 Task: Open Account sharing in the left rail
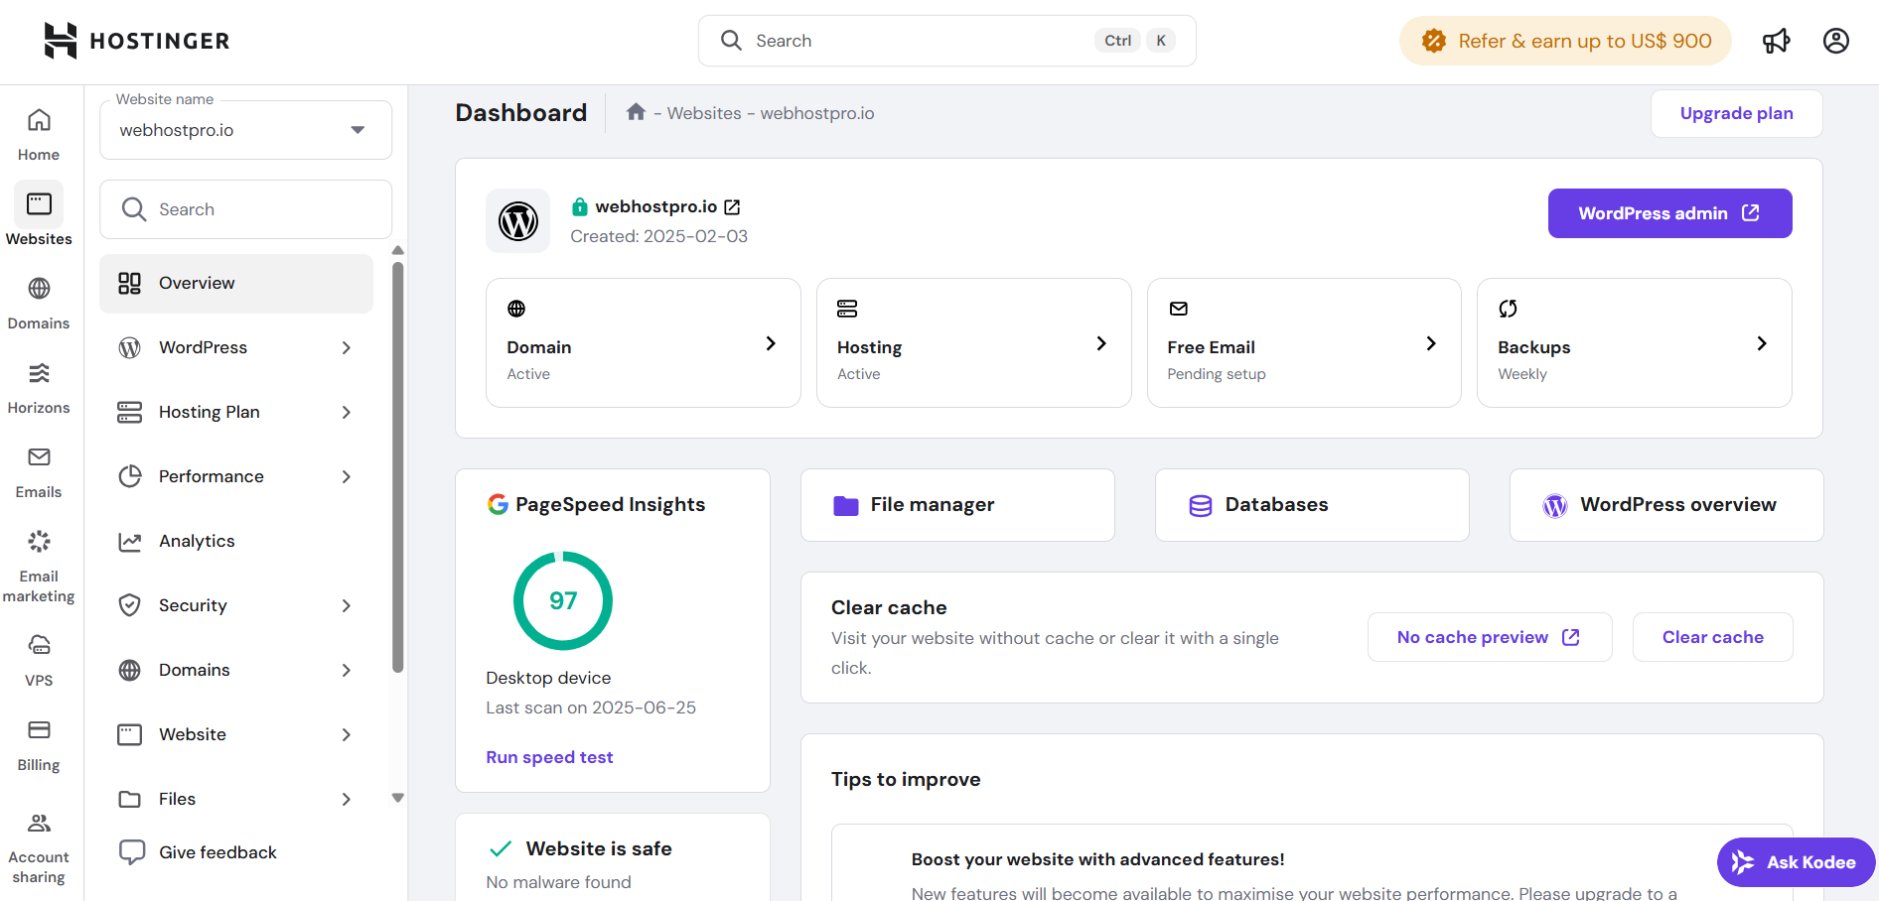(39, 848)
